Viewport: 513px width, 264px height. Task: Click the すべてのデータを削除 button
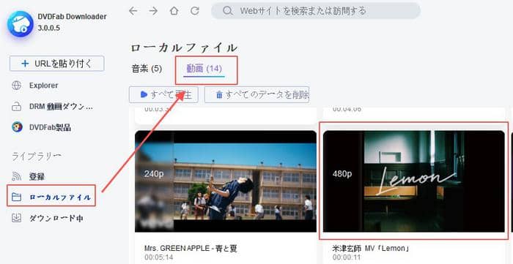click(256, 94)
